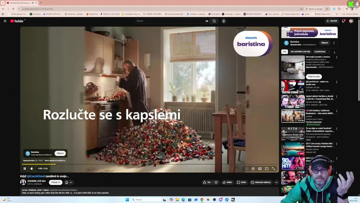
Task: Go to YouTube home via logo
Action: point(17,21)
